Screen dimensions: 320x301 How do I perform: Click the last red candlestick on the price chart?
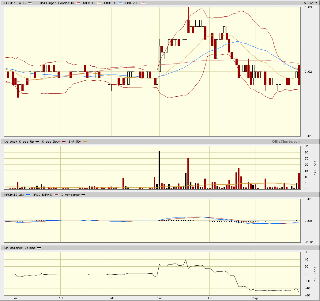coord(299,75)
